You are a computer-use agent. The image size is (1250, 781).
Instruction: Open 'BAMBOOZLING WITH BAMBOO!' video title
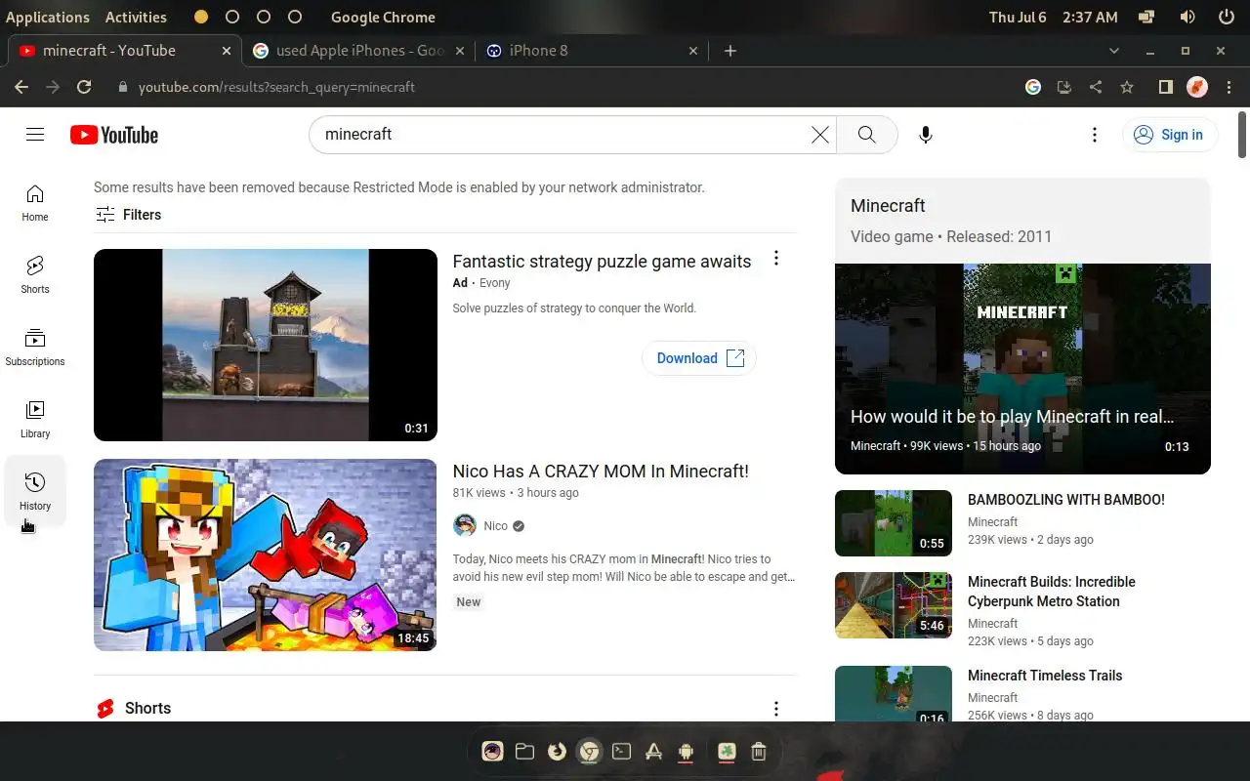point(1065,500)
